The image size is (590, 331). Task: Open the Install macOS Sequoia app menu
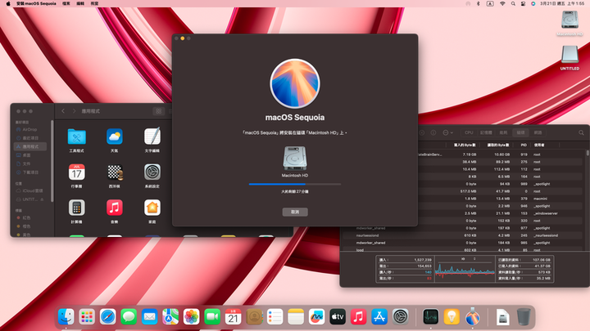point(36,3)
